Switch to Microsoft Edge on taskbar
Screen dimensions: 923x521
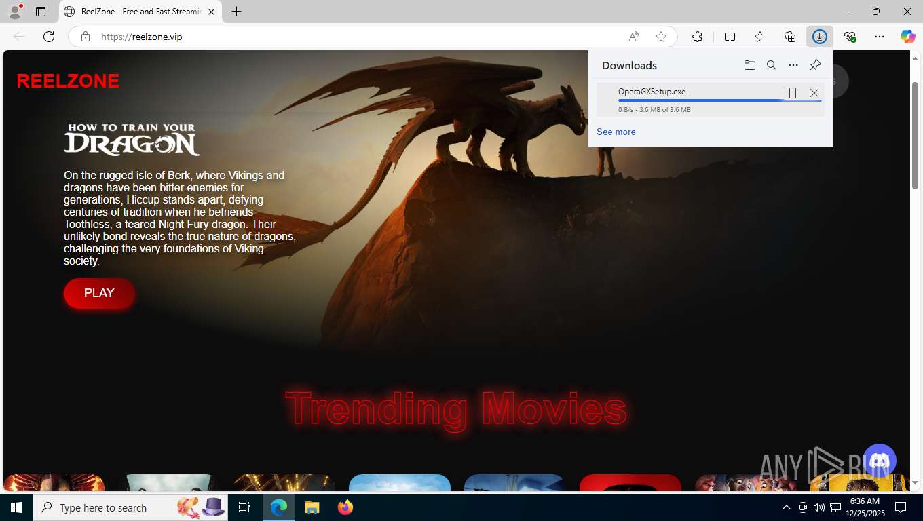point(279,507)
